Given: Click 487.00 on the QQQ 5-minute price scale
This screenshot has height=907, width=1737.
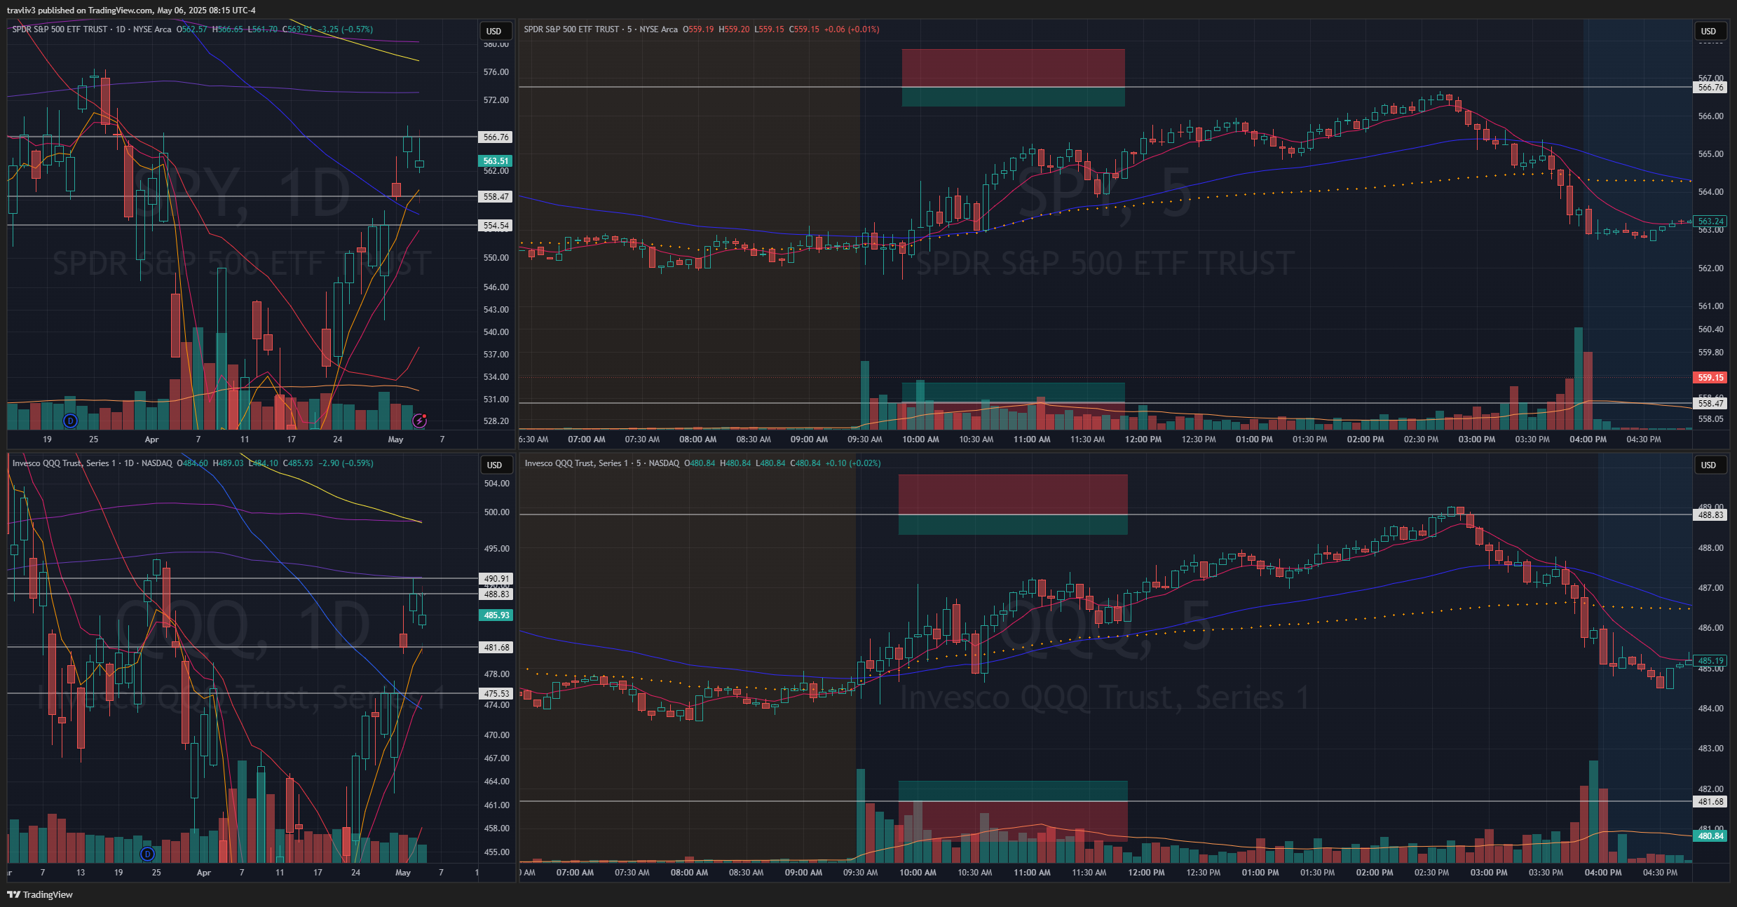Looking at the screenshot, I should point(1710,588).
